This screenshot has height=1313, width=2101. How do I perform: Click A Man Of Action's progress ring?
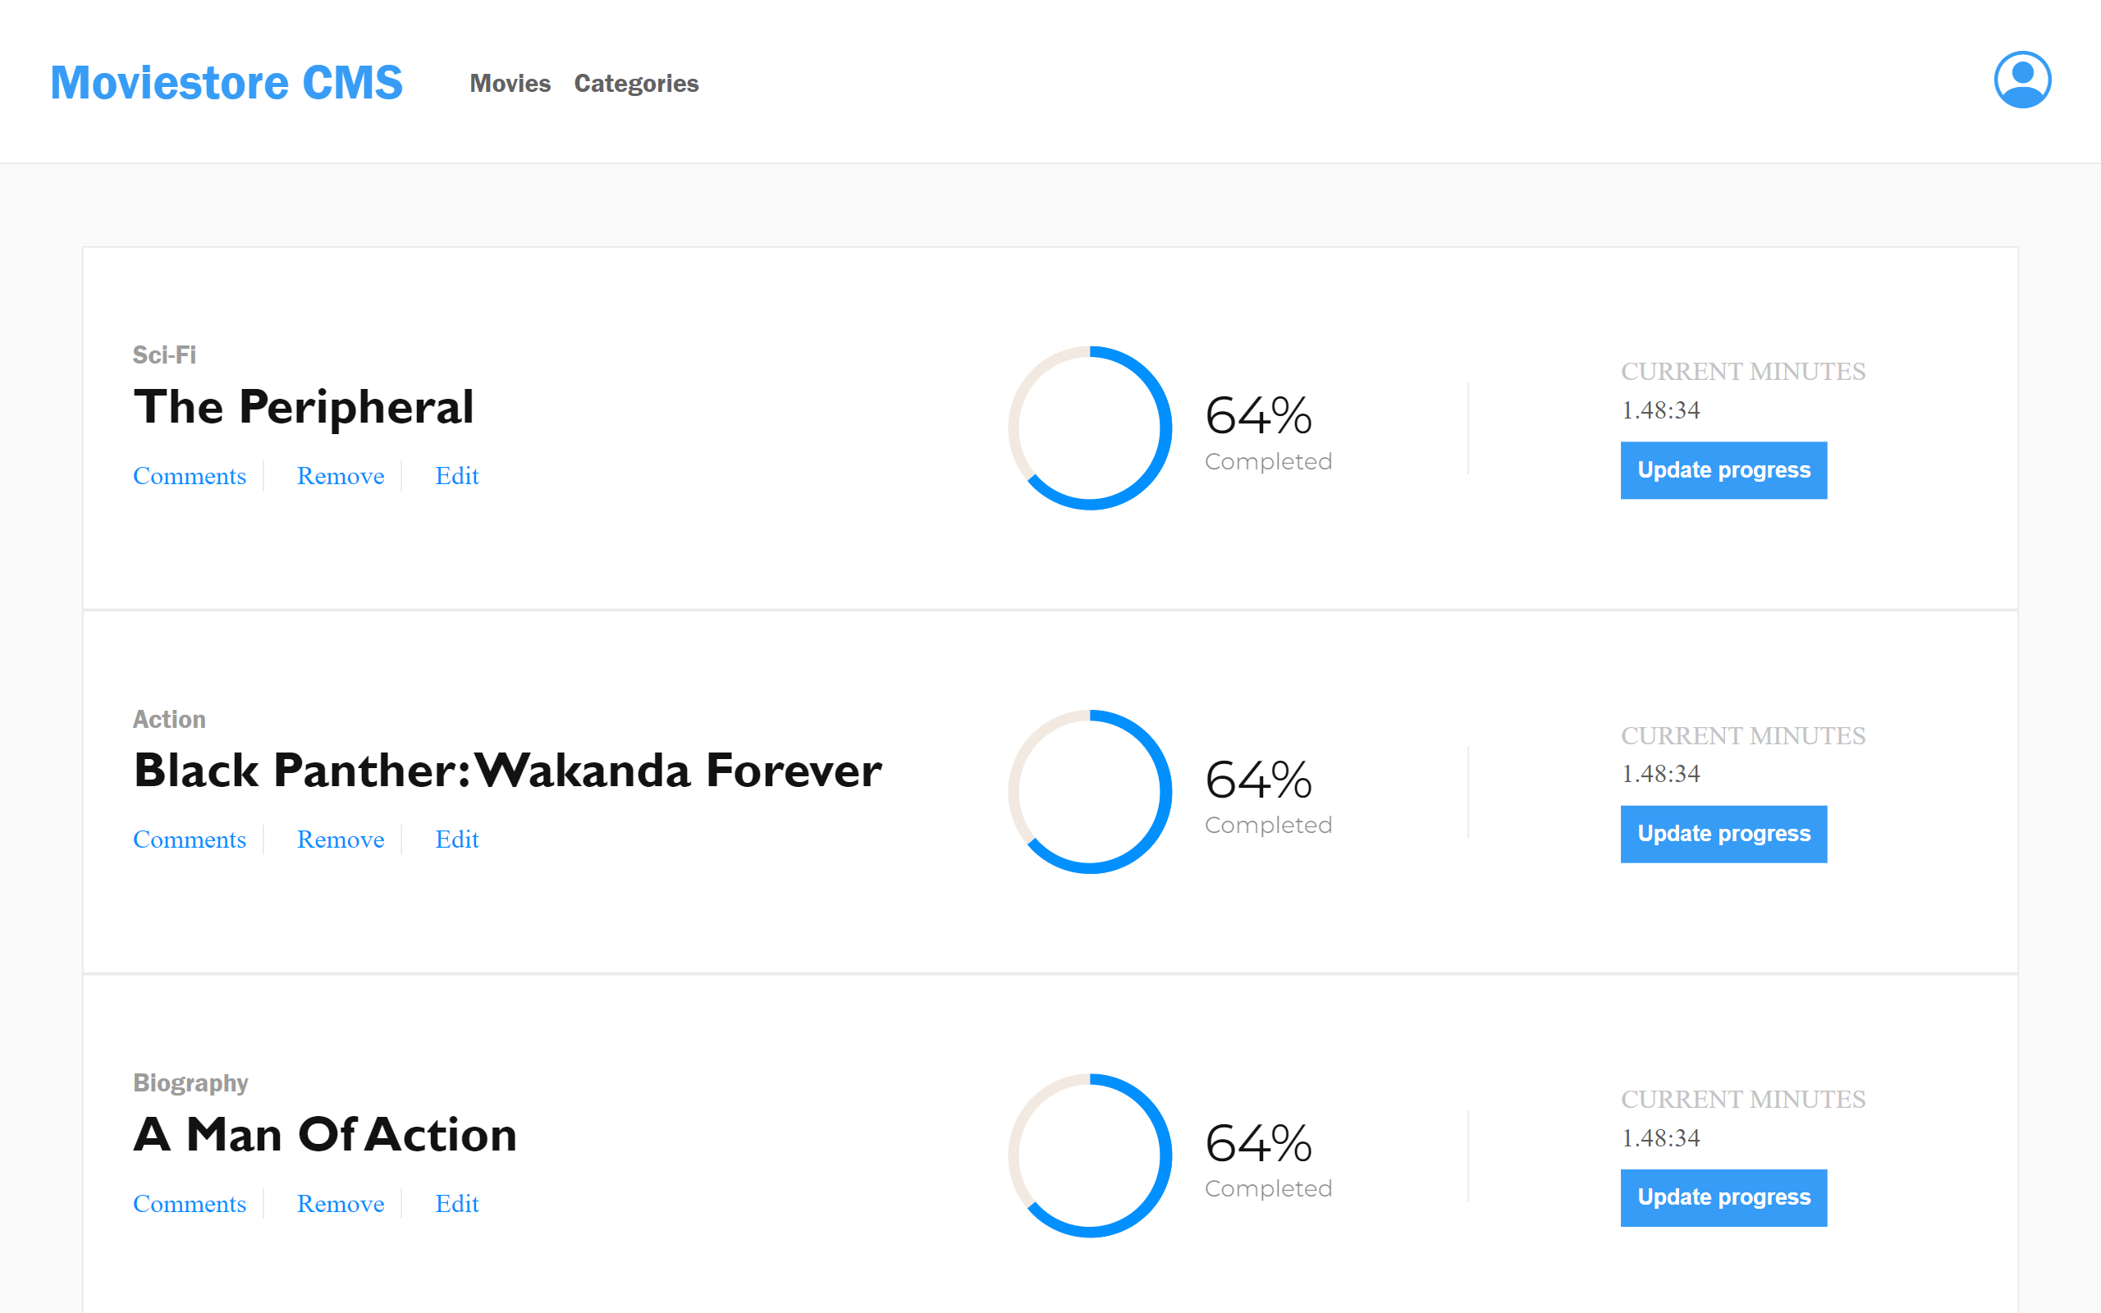(x=1090, y=1155)
